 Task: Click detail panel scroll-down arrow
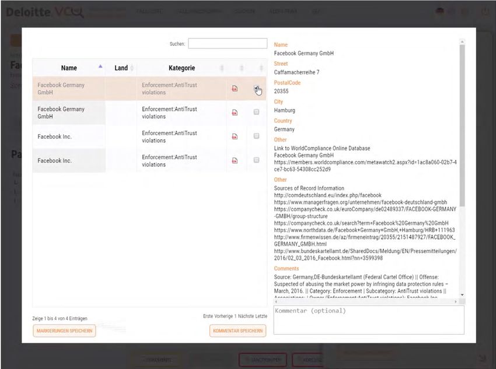click(462, 295)
